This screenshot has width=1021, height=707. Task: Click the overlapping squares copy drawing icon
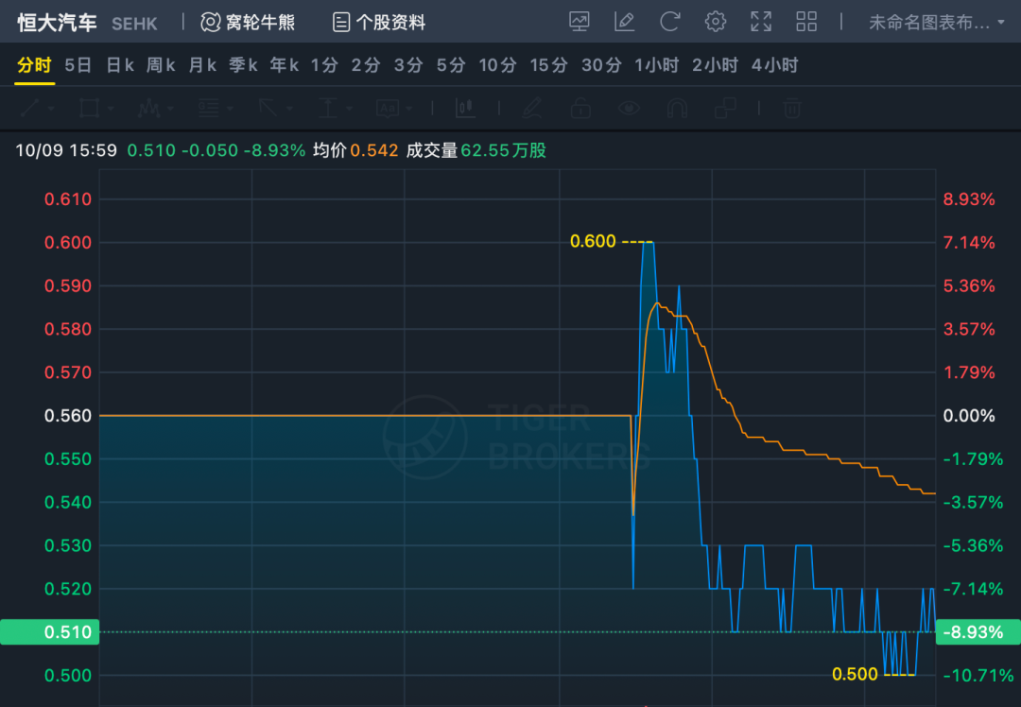point(725,108)
